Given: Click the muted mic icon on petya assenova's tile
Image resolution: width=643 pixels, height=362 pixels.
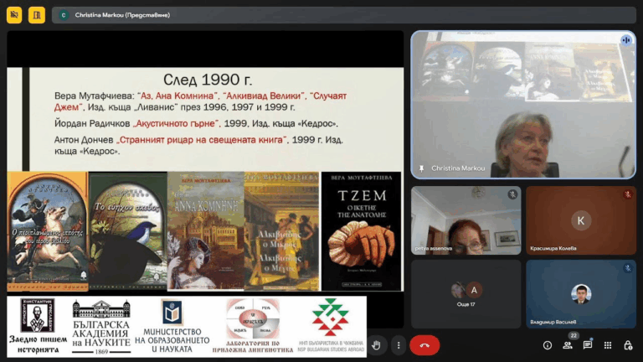Looking at the screenshot, I should [512, 194].
